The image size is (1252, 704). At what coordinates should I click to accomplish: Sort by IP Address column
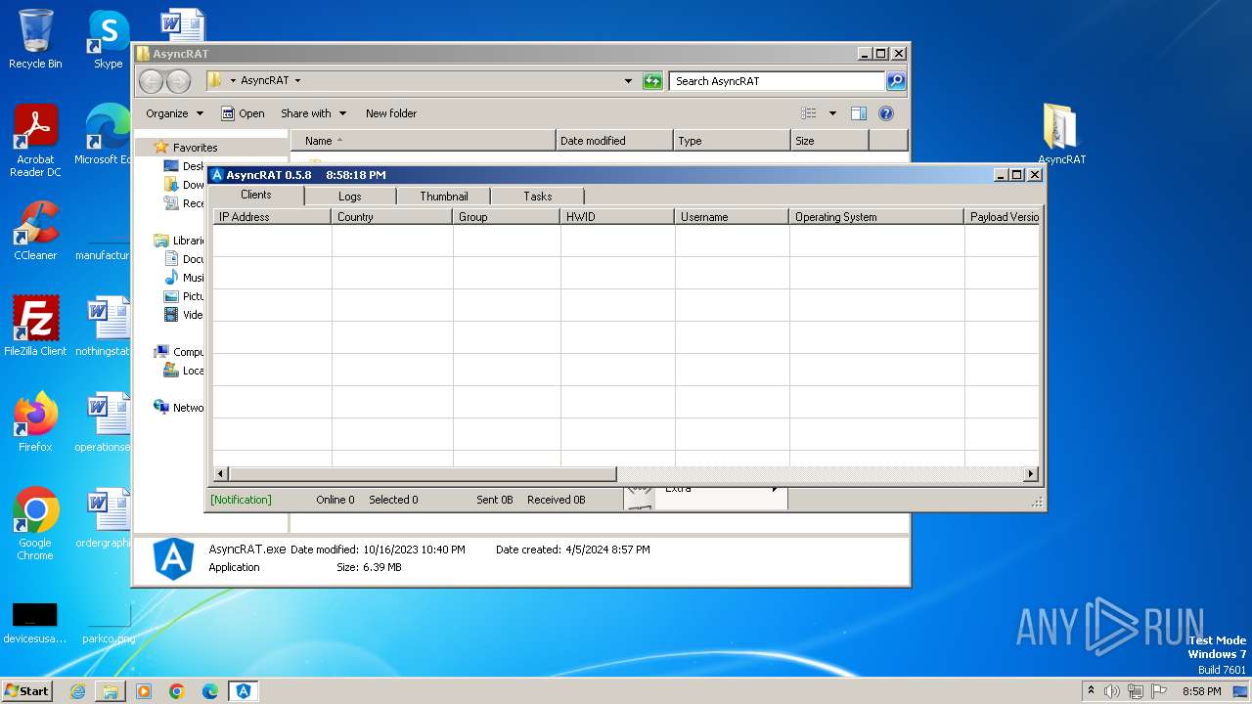(x=272, y=217)
